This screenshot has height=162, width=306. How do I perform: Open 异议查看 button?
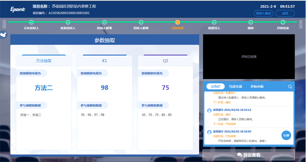point(249,155)
